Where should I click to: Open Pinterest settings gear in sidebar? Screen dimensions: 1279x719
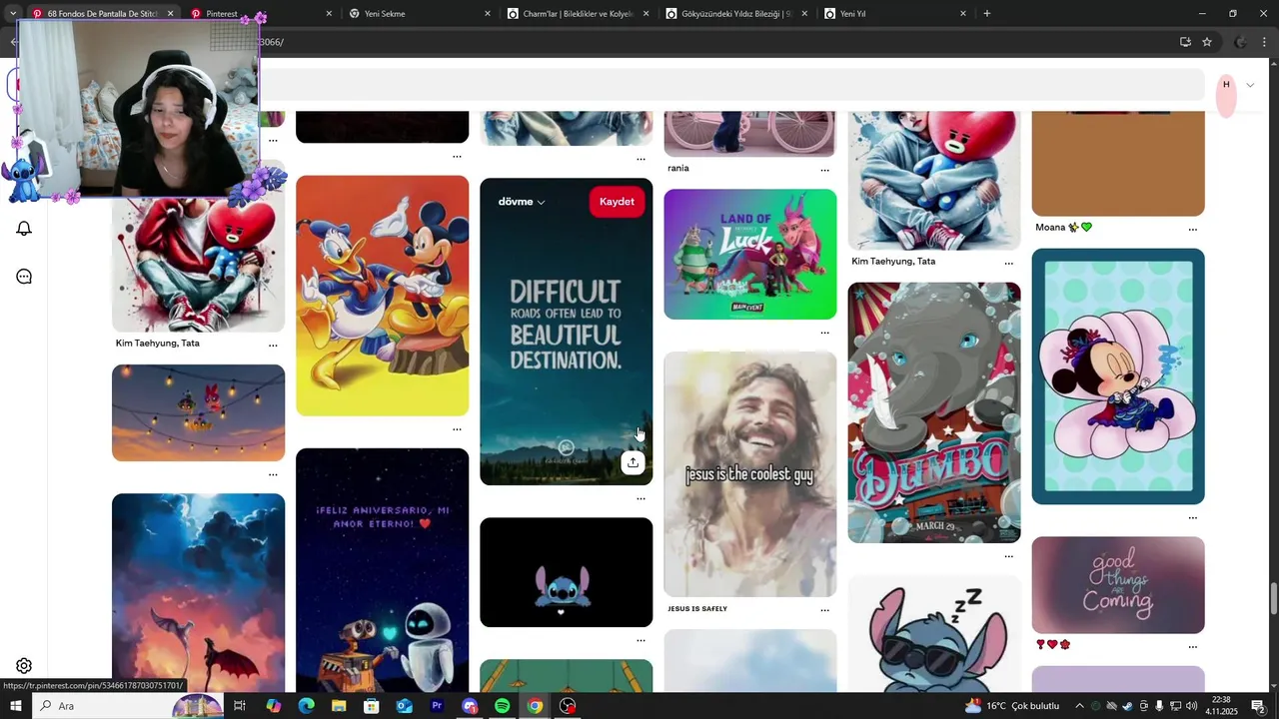click(24, 666)
